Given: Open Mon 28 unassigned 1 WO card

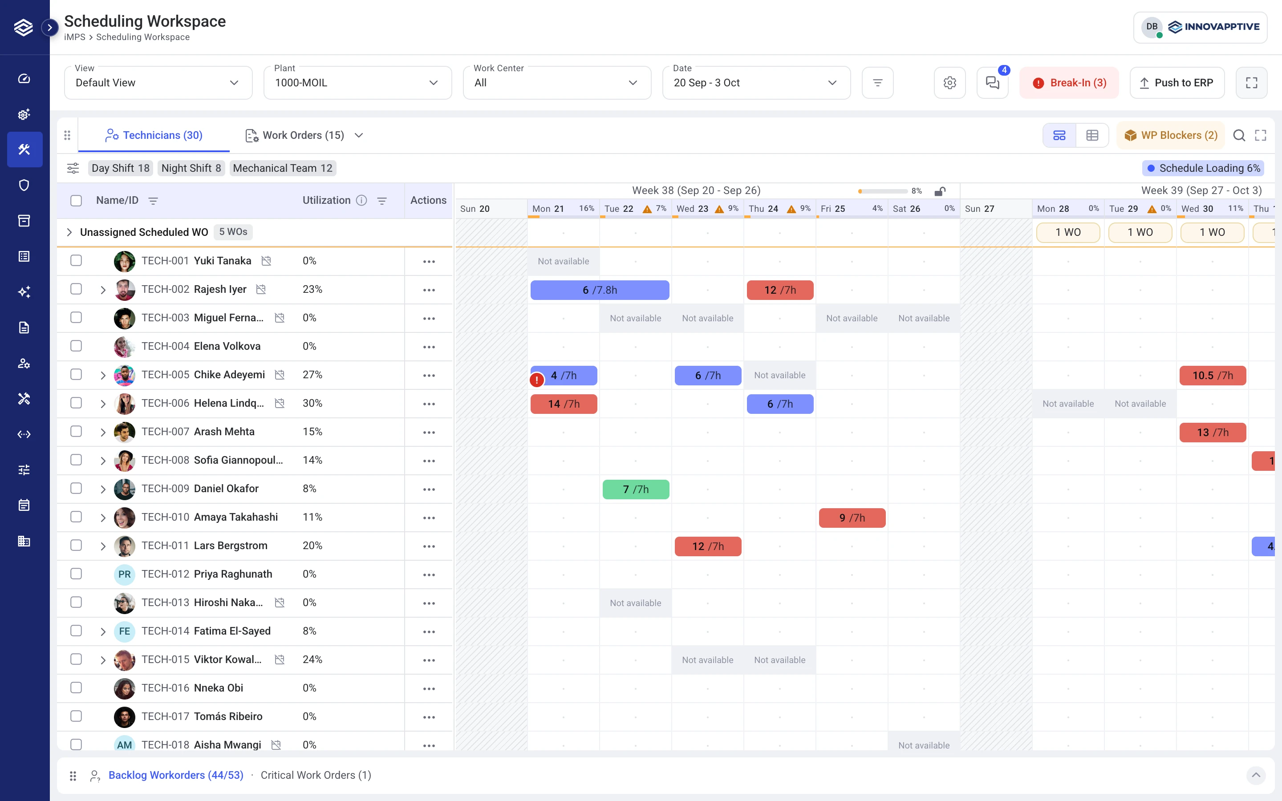Looking at the screenshot, I should pyautogui.click(x=1068, y=232).
